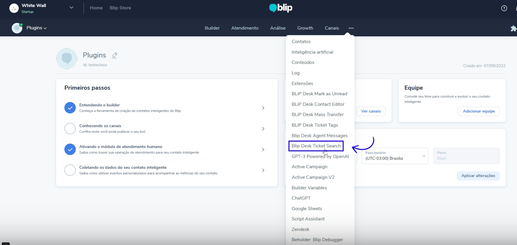
Task: Click the Id: testechico text
Action: tap(95, 65)
